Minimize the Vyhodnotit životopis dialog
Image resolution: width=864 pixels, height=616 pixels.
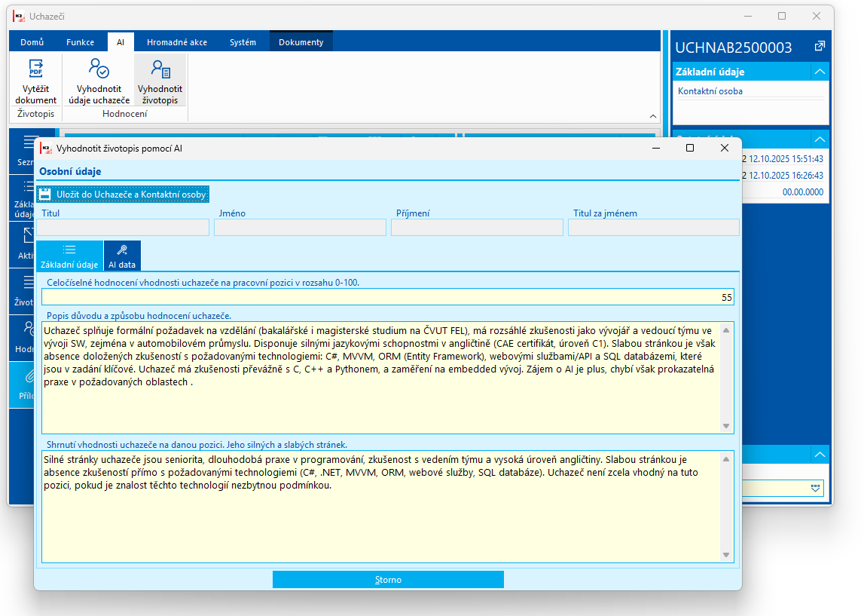tap(655, 148)
